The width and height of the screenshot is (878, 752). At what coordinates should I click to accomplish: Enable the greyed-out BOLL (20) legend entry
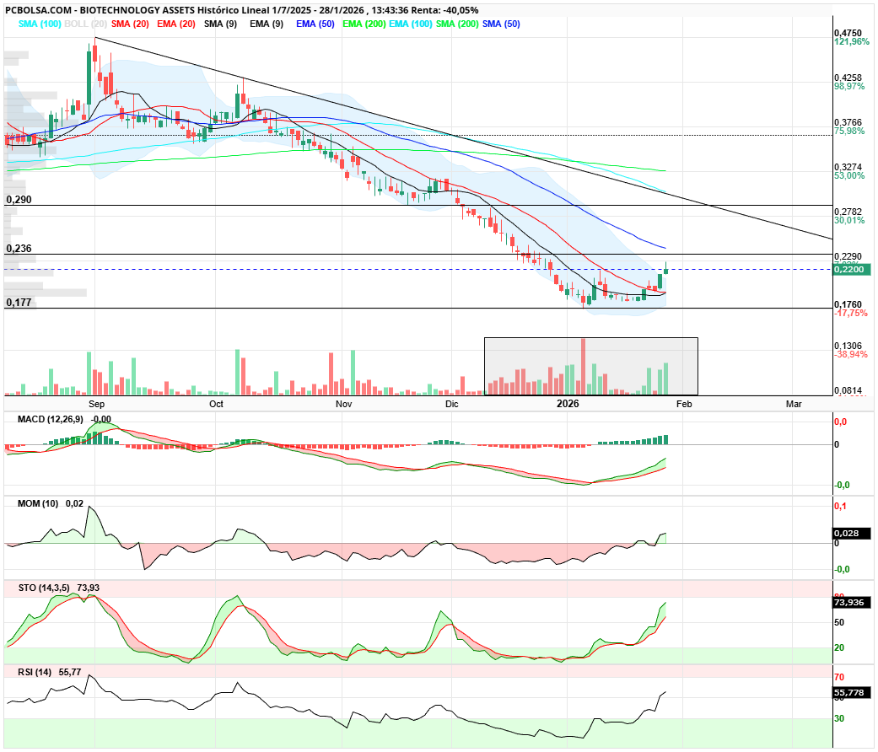87,24
